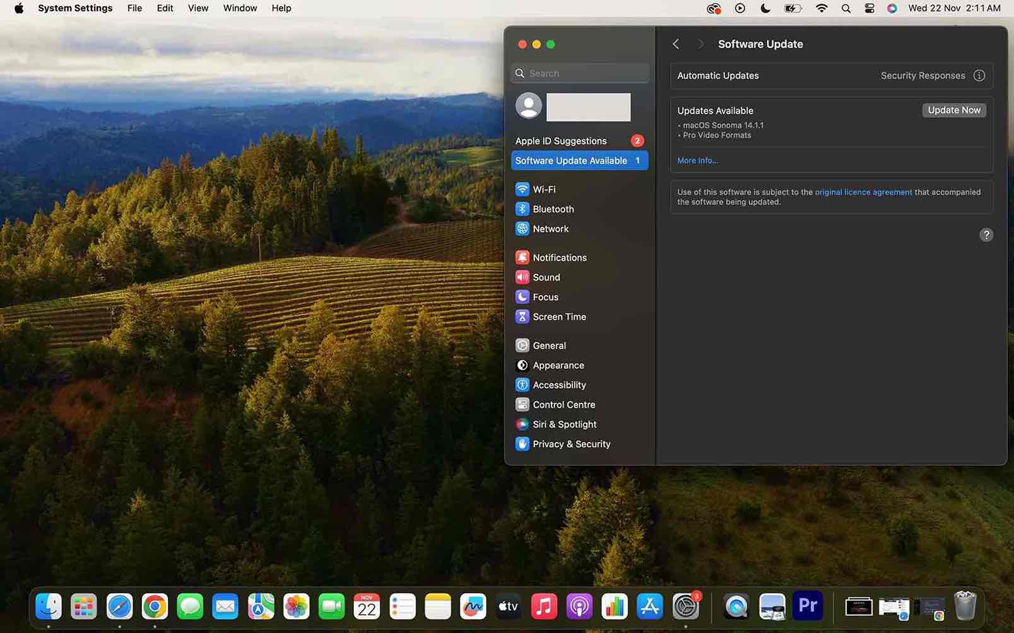Viewport: 1014px width, 633px height.
Task: Open Music from the dock
Action: pyautogui.click(x=543, y=607)
